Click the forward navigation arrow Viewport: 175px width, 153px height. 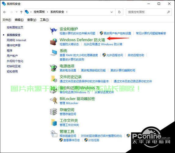(11, 12)
